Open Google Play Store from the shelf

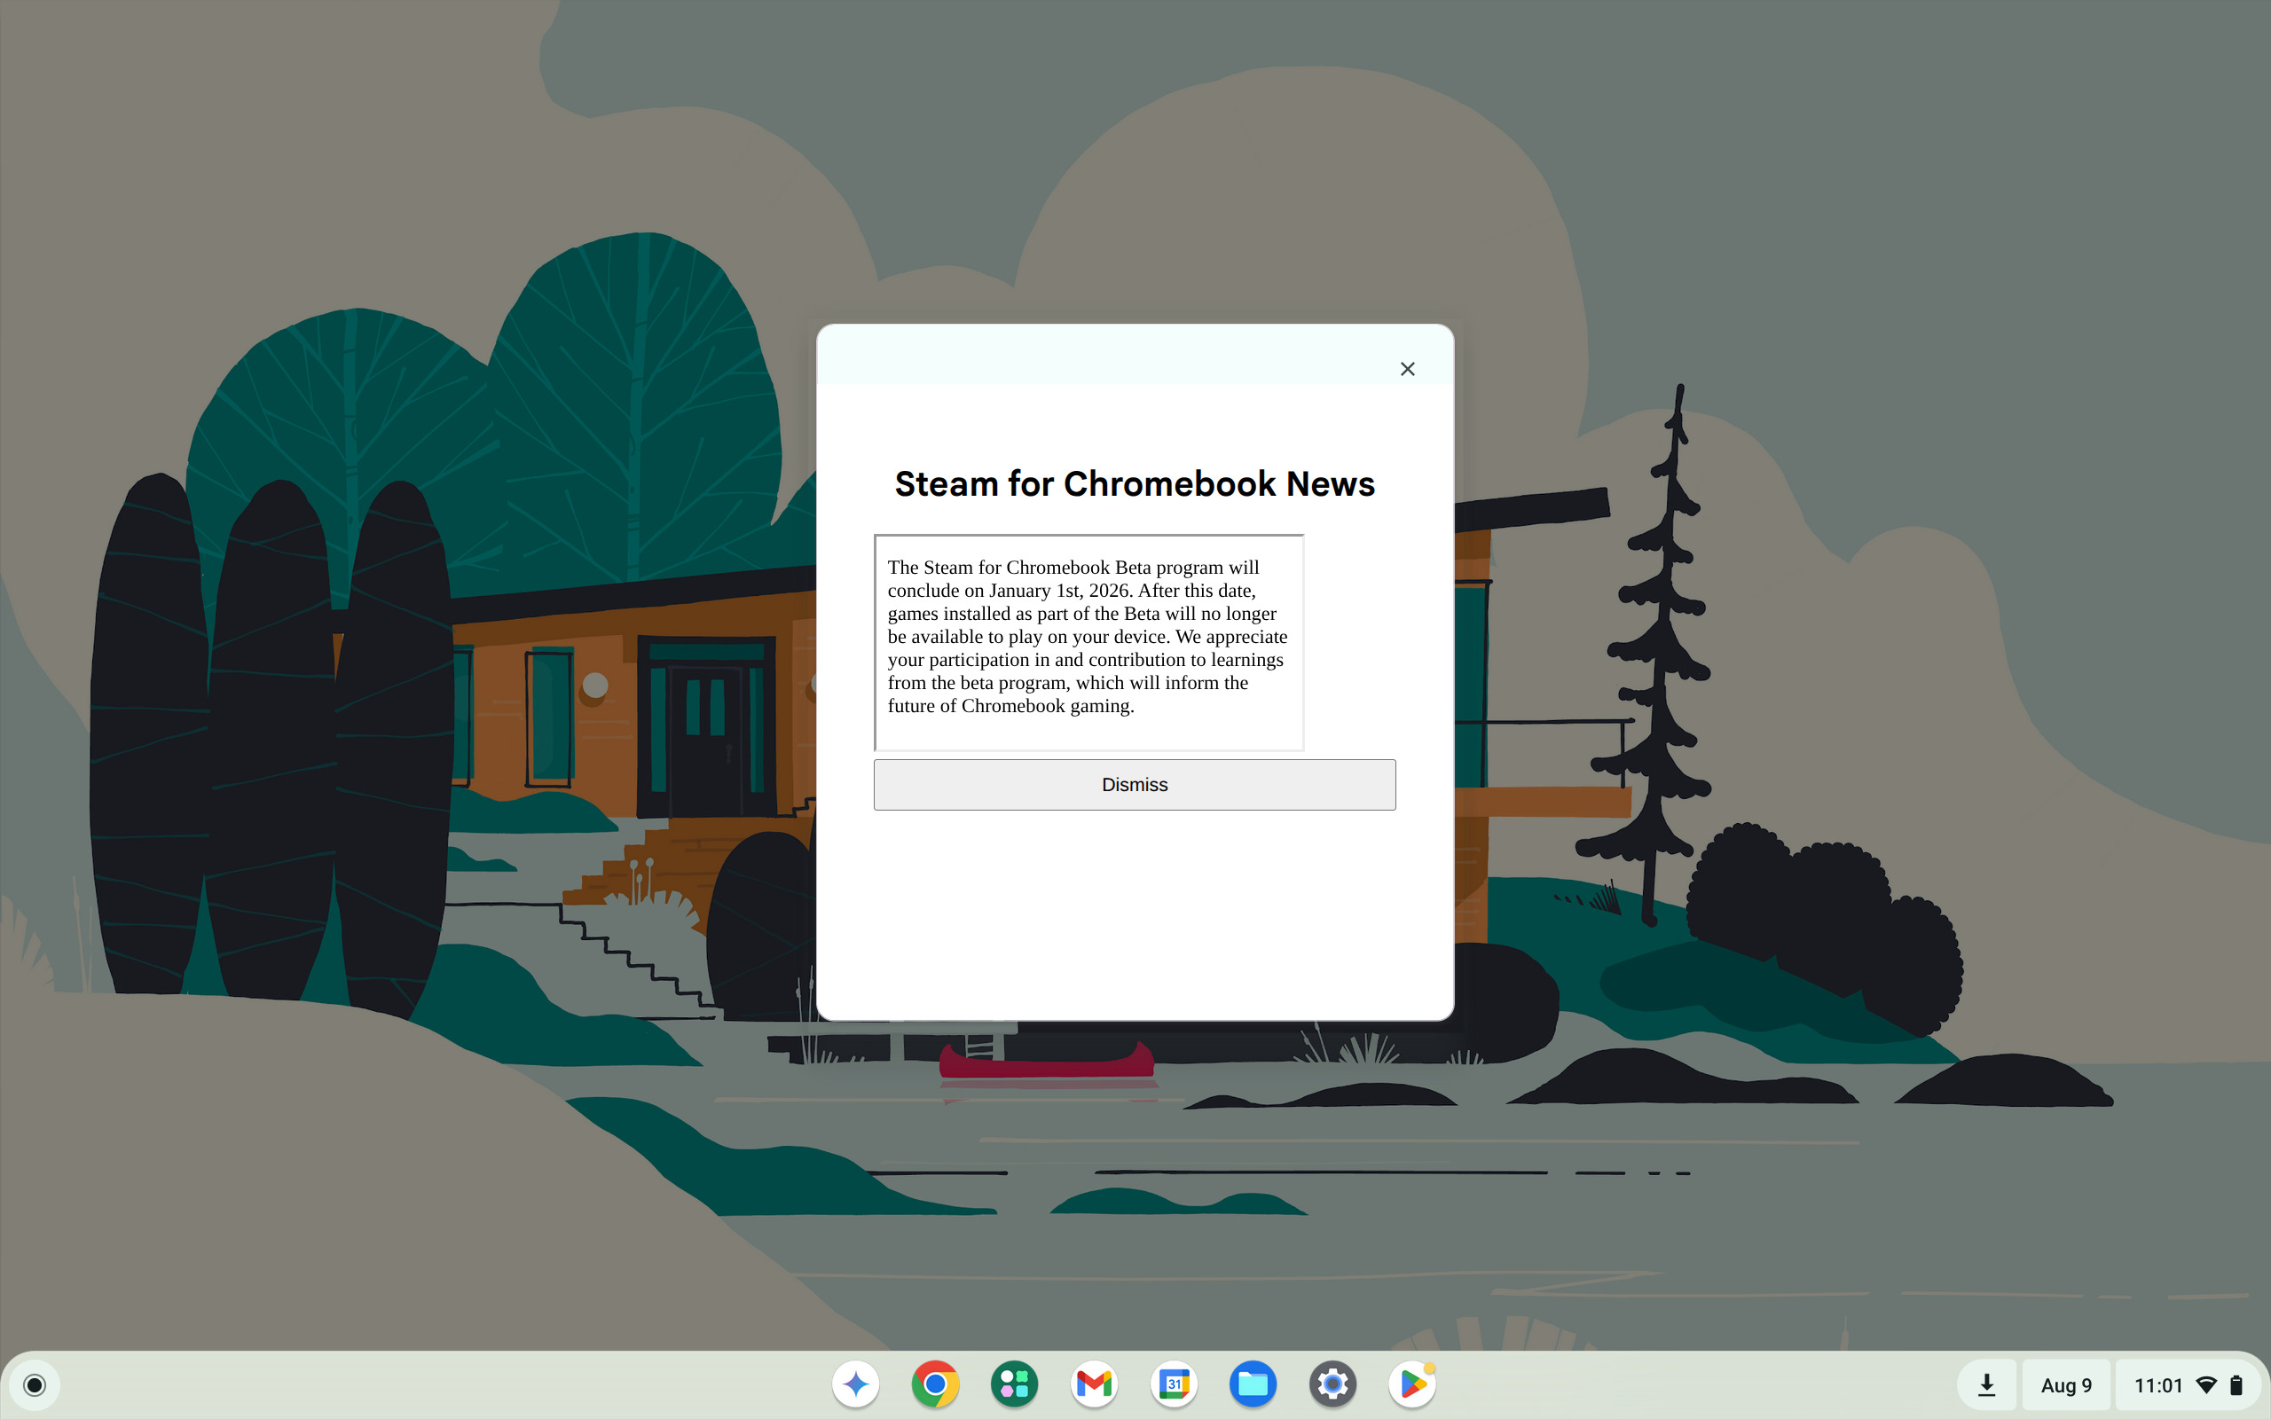pyautogui.click(x=1412, y=1384)
